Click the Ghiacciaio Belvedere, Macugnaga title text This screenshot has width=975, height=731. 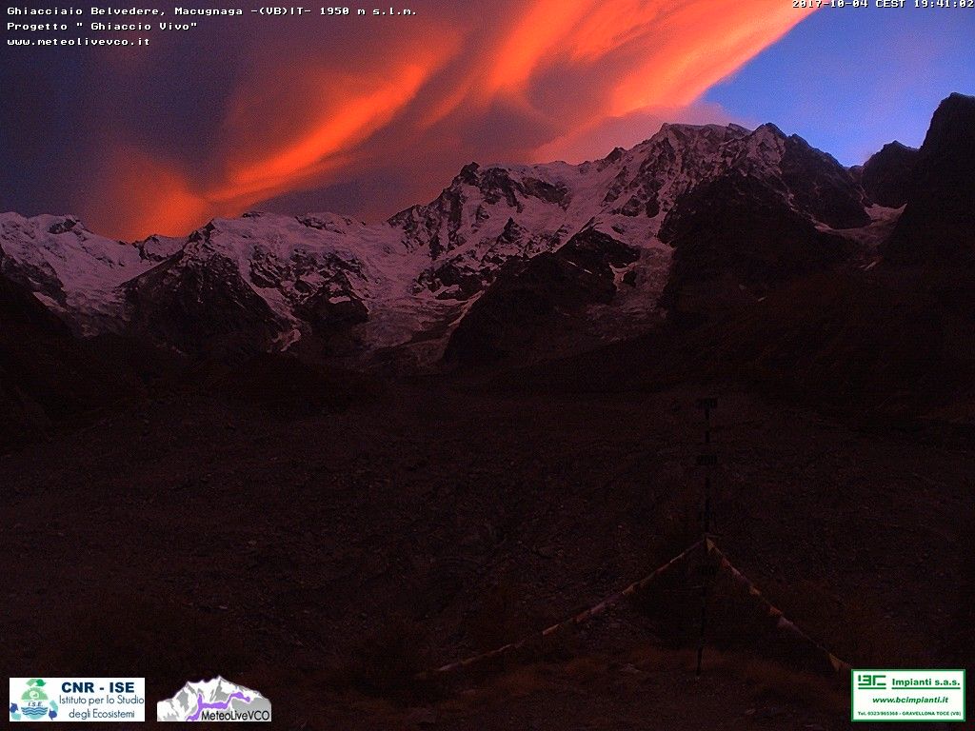211,11
